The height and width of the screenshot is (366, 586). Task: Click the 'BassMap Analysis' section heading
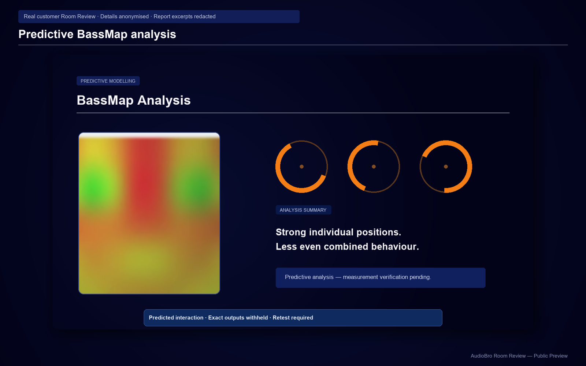click(x=134, y=100)
